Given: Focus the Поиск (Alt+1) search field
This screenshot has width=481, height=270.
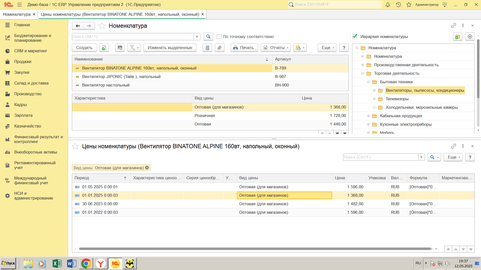Looking at the screenshot, I should [x=133, y=36].
